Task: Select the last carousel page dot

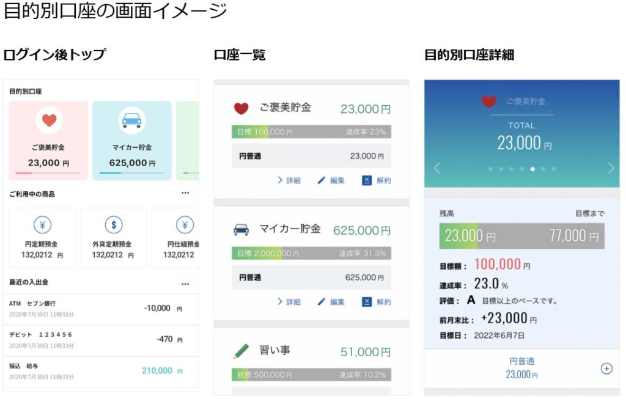Action: click(554, 169)
